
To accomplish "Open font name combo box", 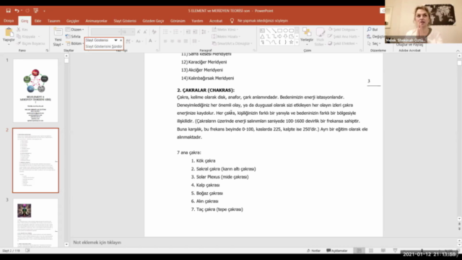I will (x=106, y=32).
